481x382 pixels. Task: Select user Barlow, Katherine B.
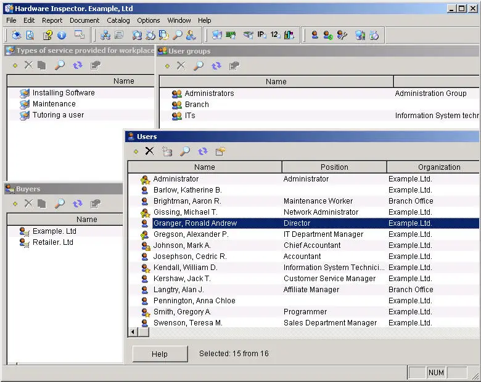303,190
